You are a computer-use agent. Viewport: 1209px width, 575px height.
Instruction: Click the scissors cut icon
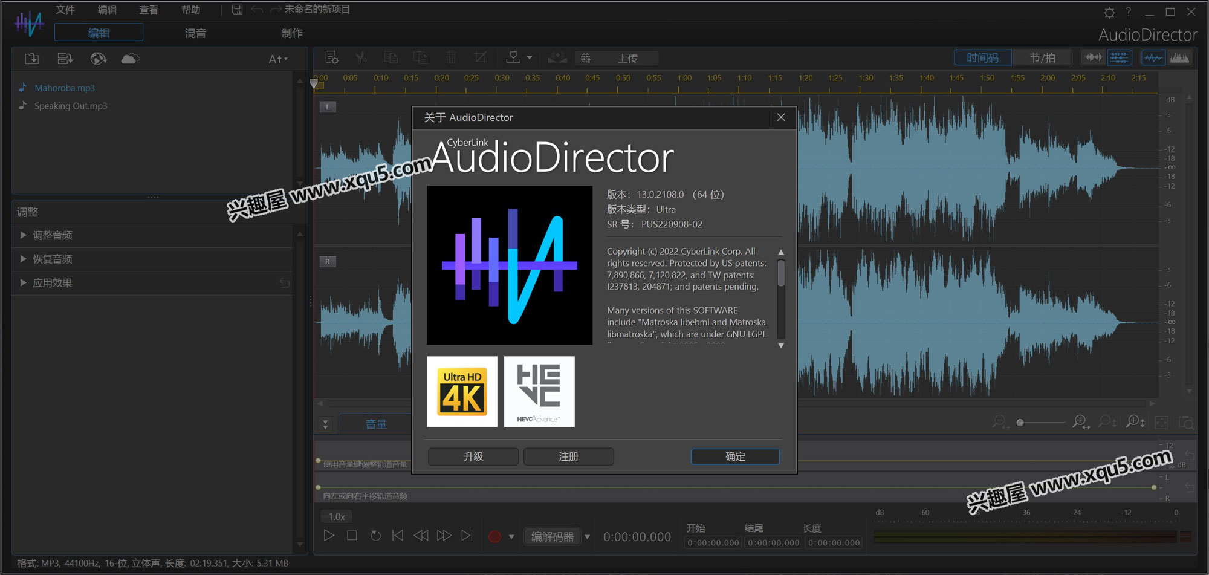(x=361, y=58)
